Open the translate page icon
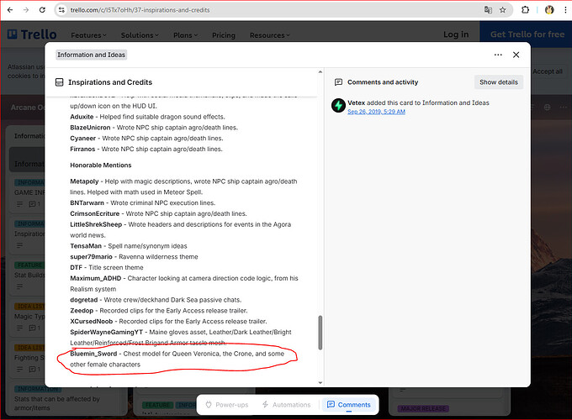The image size is (572, 420). (x=488, y=10)
